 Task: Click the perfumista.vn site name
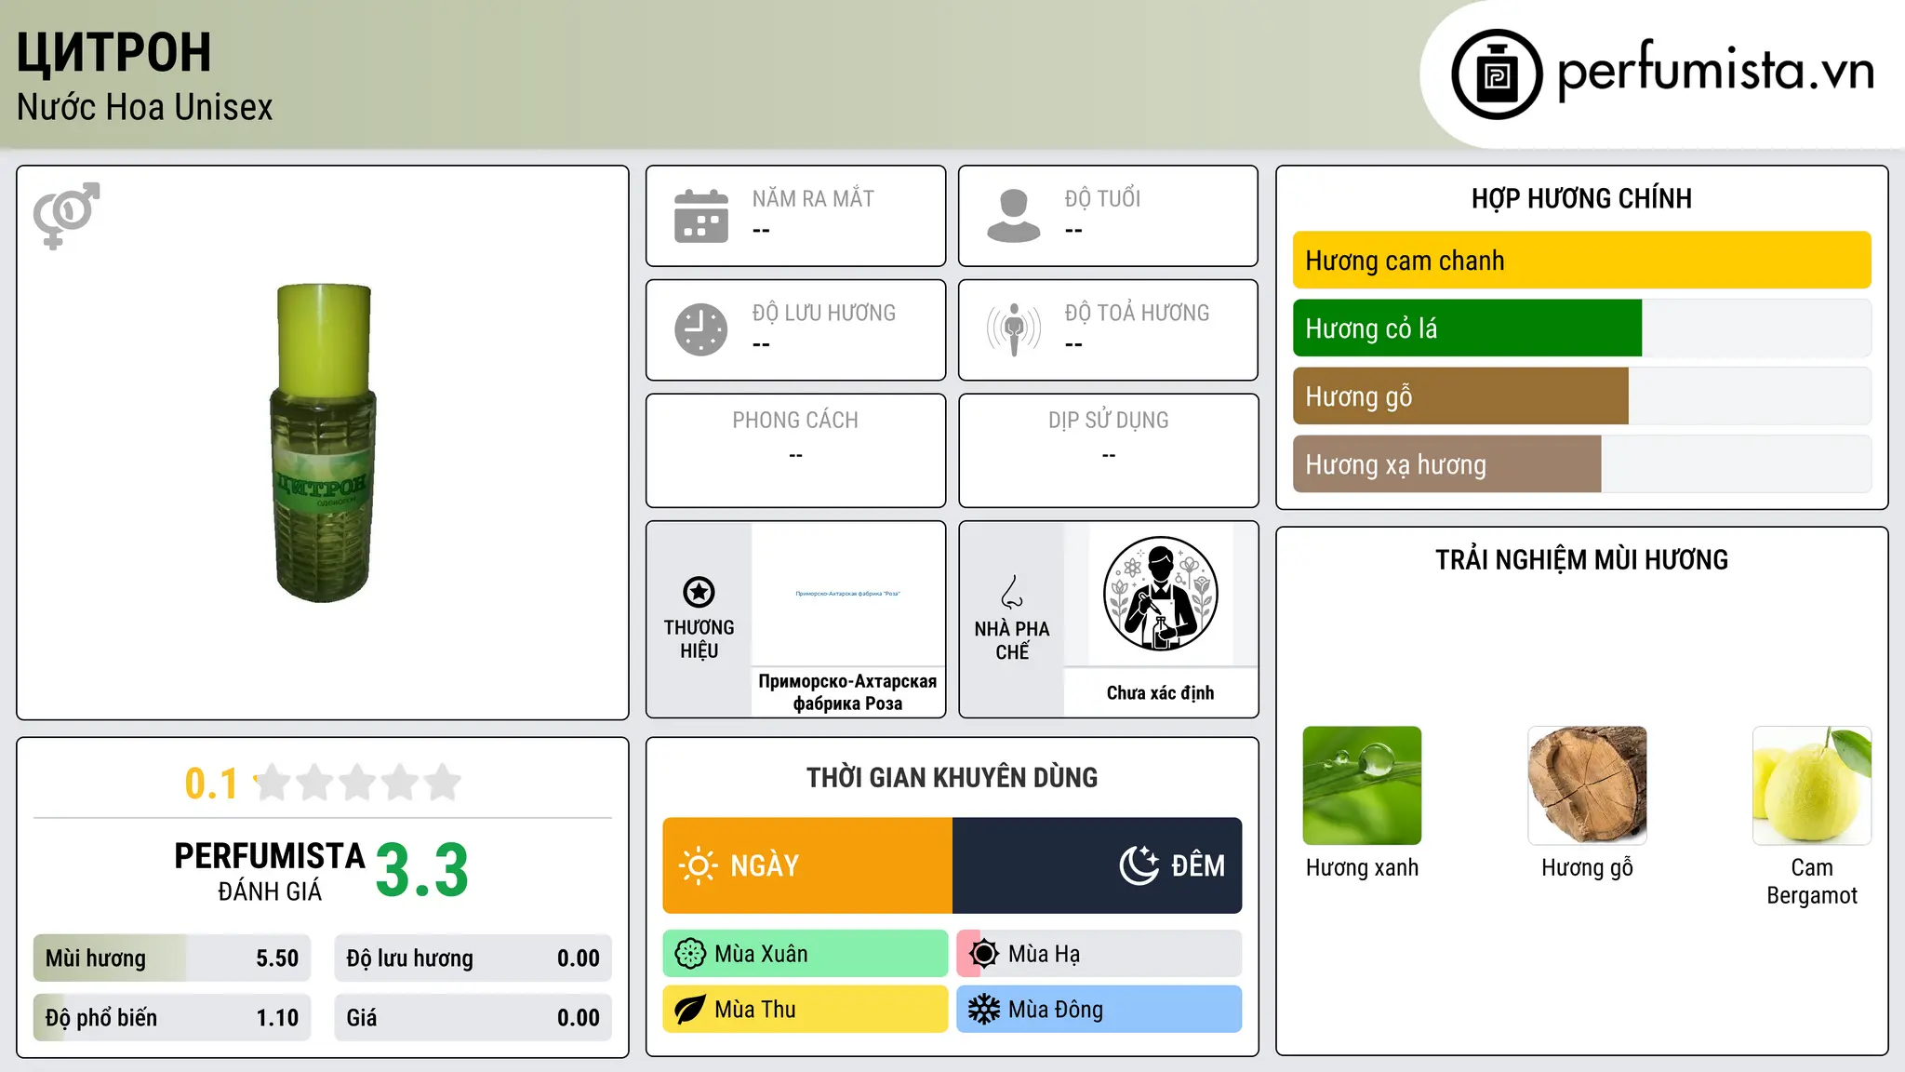(x=1715, y=70)
